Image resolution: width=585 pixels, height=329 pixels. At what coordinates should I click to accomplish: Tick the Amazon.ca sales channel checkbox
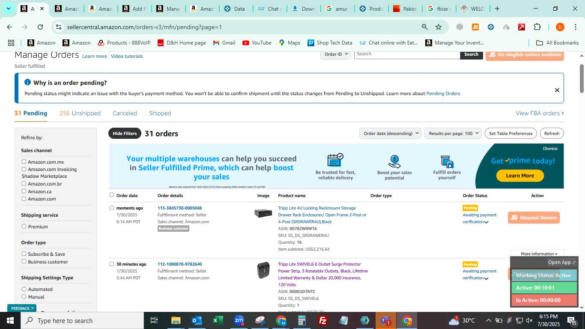click(x=24, y=191)
